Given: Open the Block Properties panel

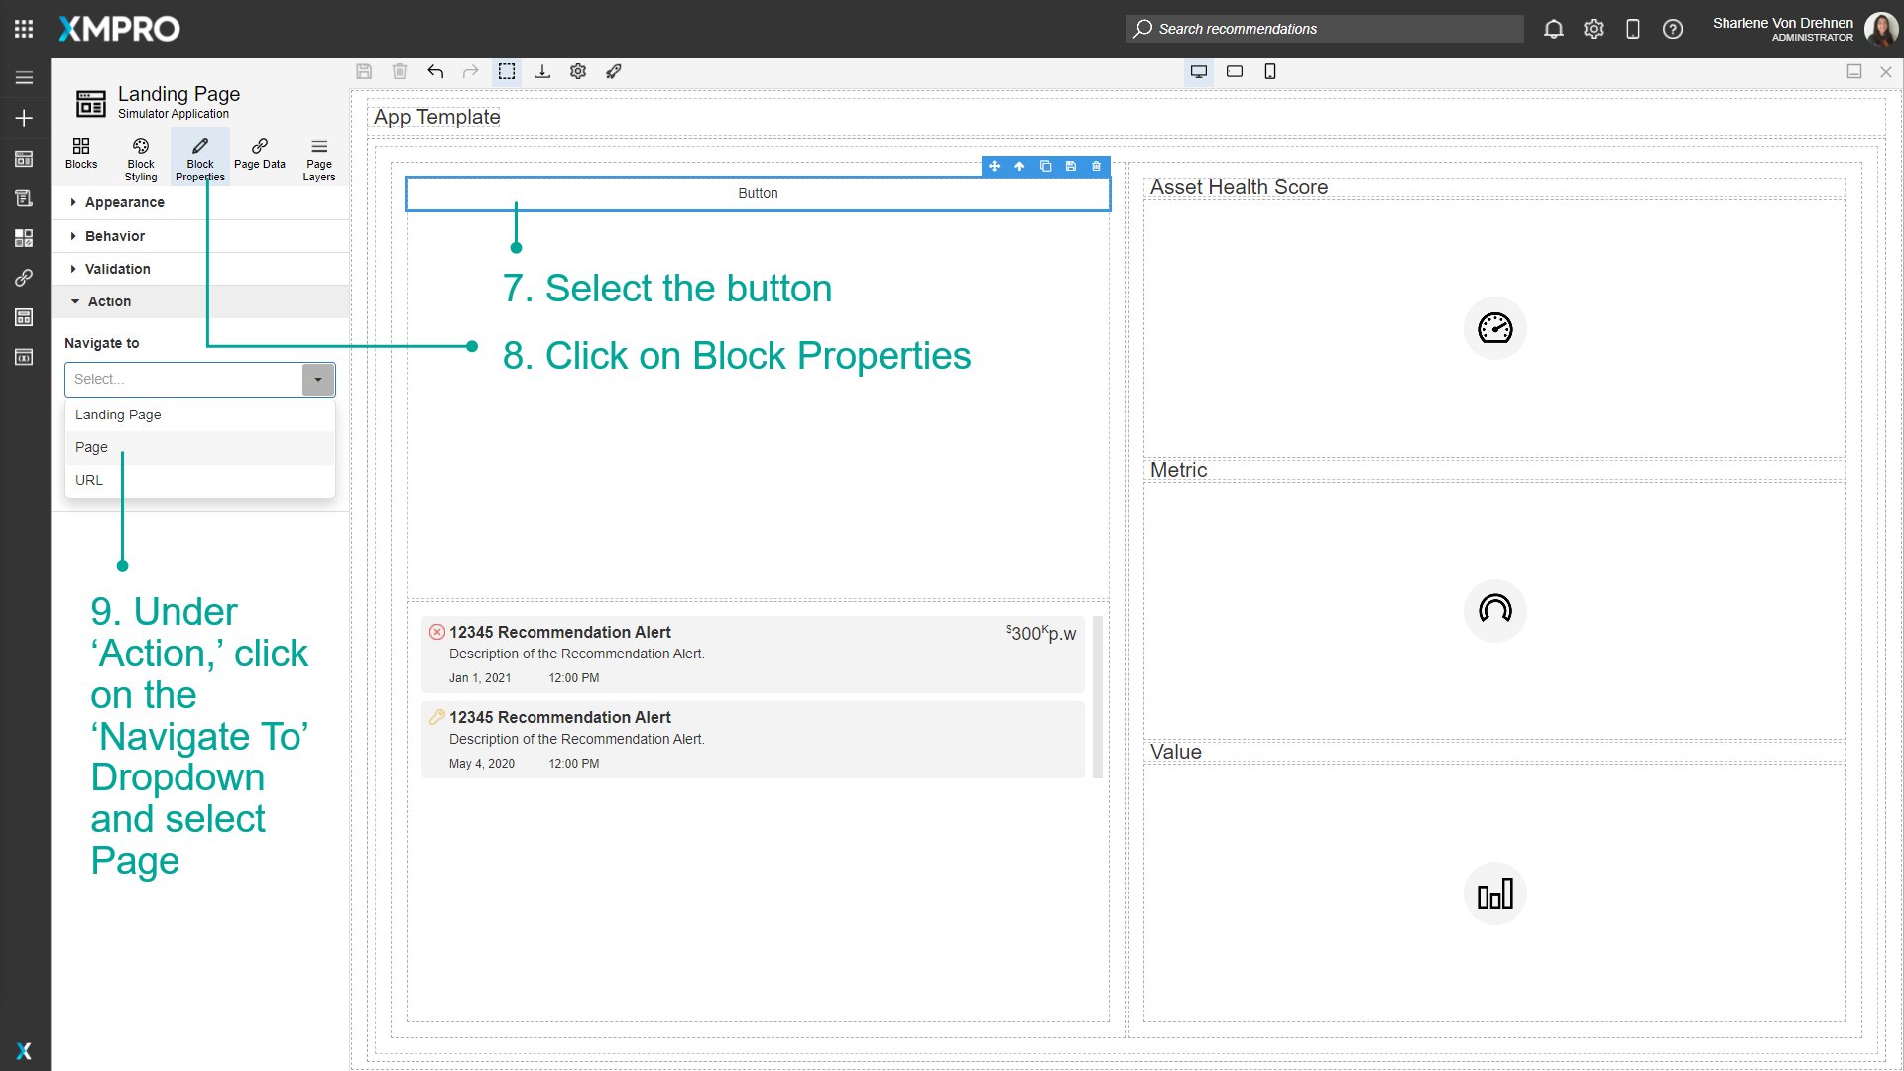Looking at the screenshot, I should tap(199, 156).
